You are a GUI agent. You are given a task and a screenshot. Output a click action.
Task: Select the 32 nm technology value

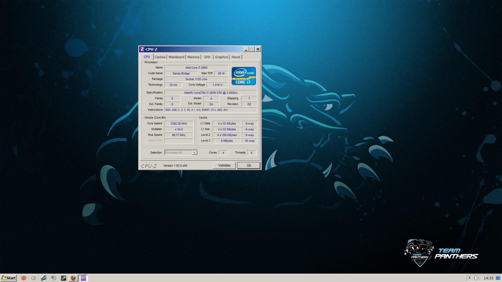(173, 85)
